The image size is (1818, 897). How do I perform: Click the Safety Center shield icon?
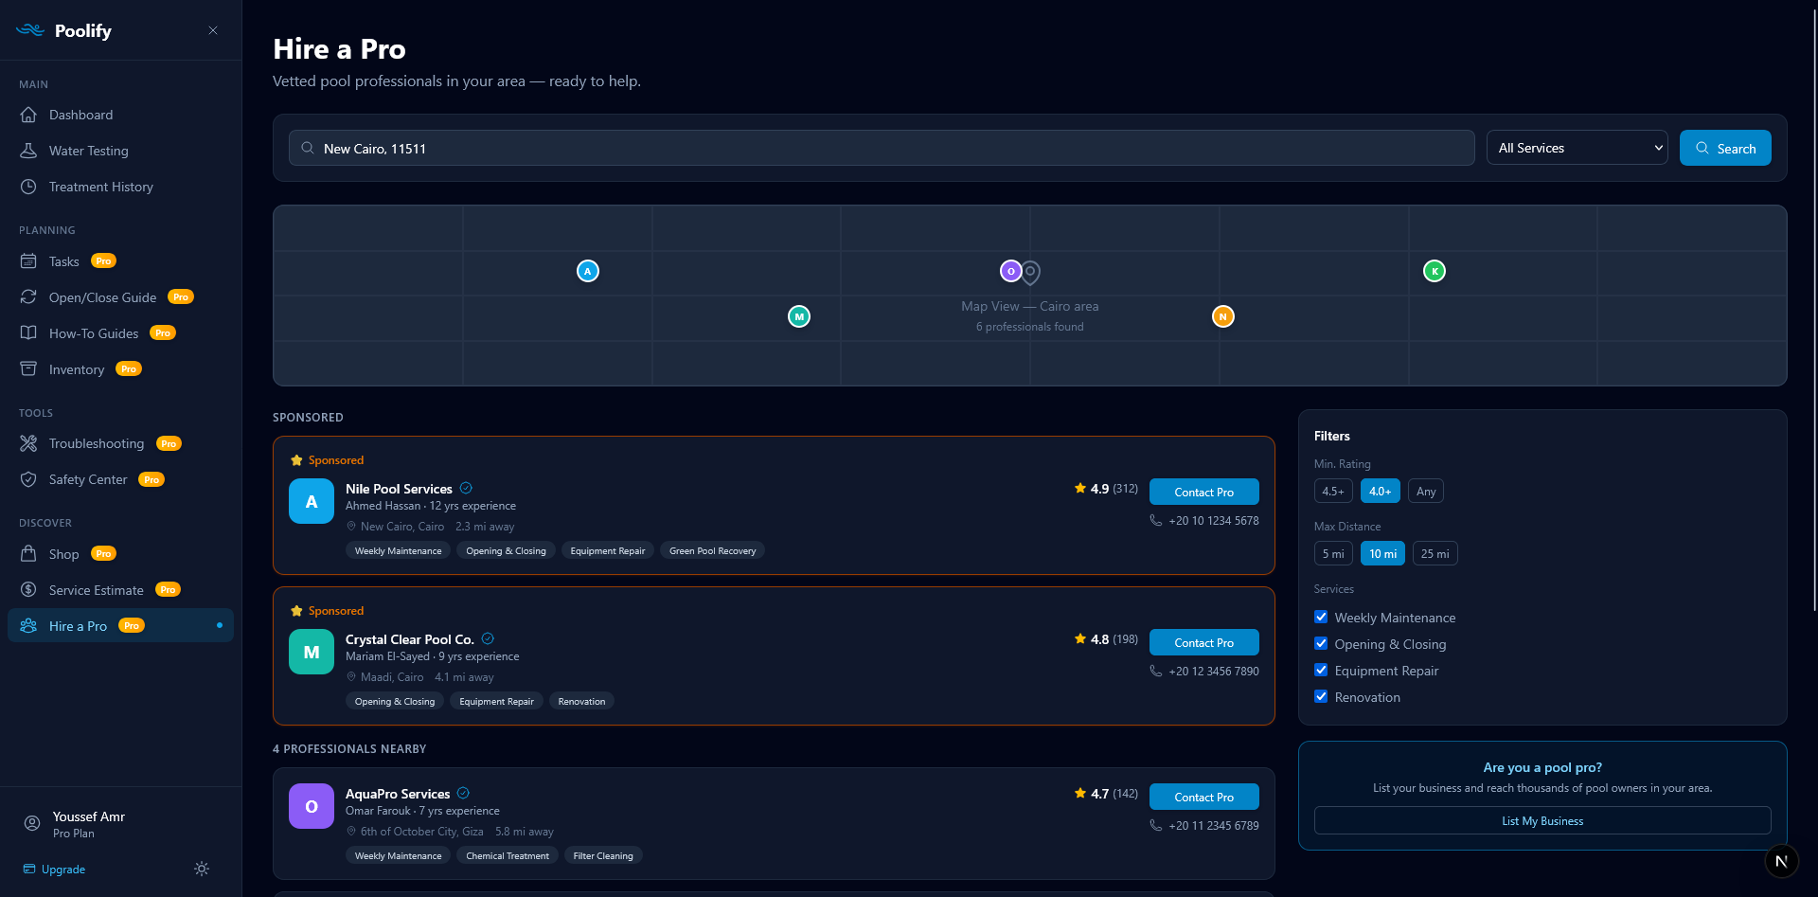(28, 479)
